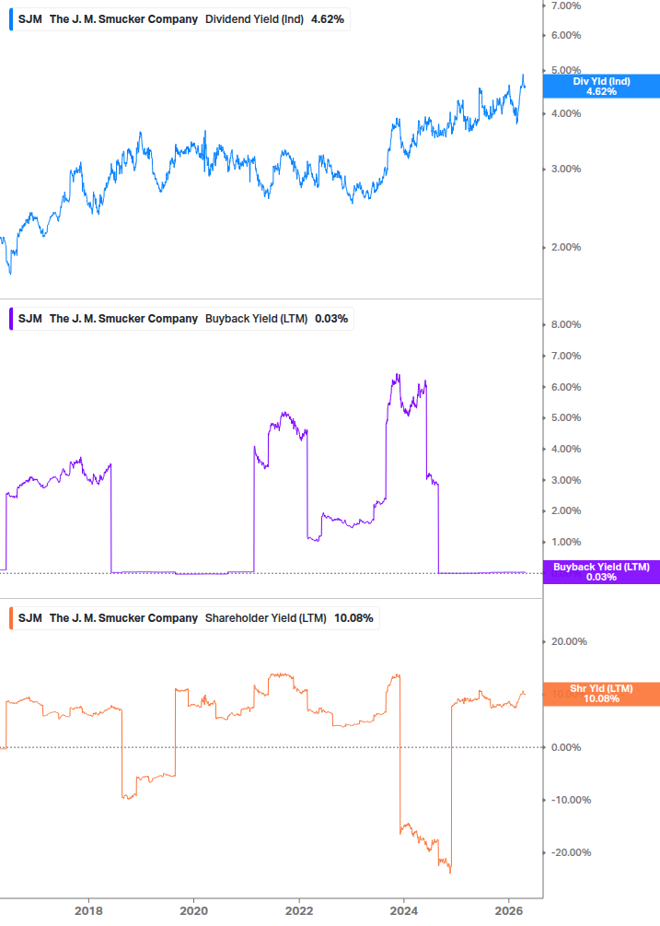Viewport: 660px width, 926px height.
Task: Click the 1.00% tick on the buyback yield axis
Action: coord(565,542)
